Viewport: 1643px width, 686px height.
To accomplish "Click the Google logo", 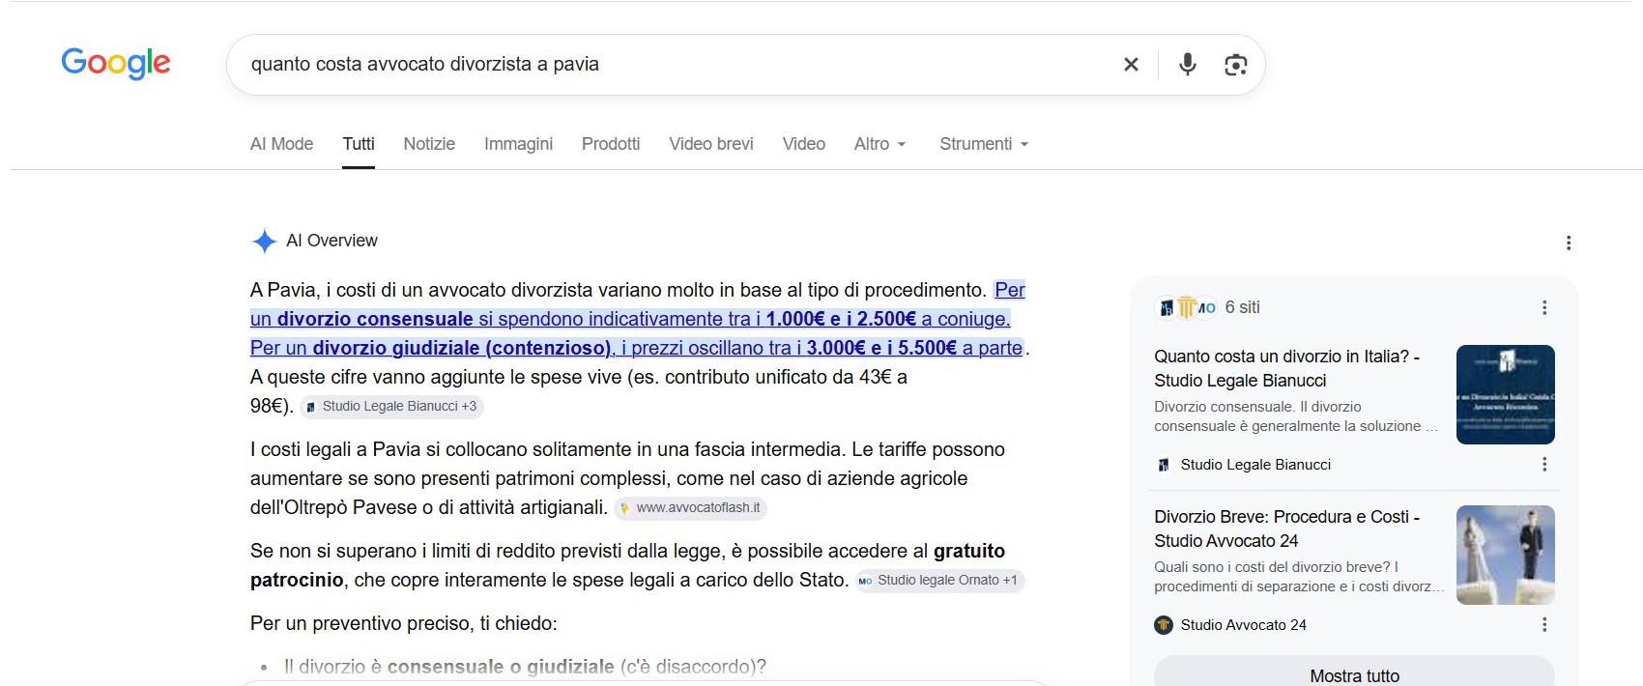I will point(116,64).
